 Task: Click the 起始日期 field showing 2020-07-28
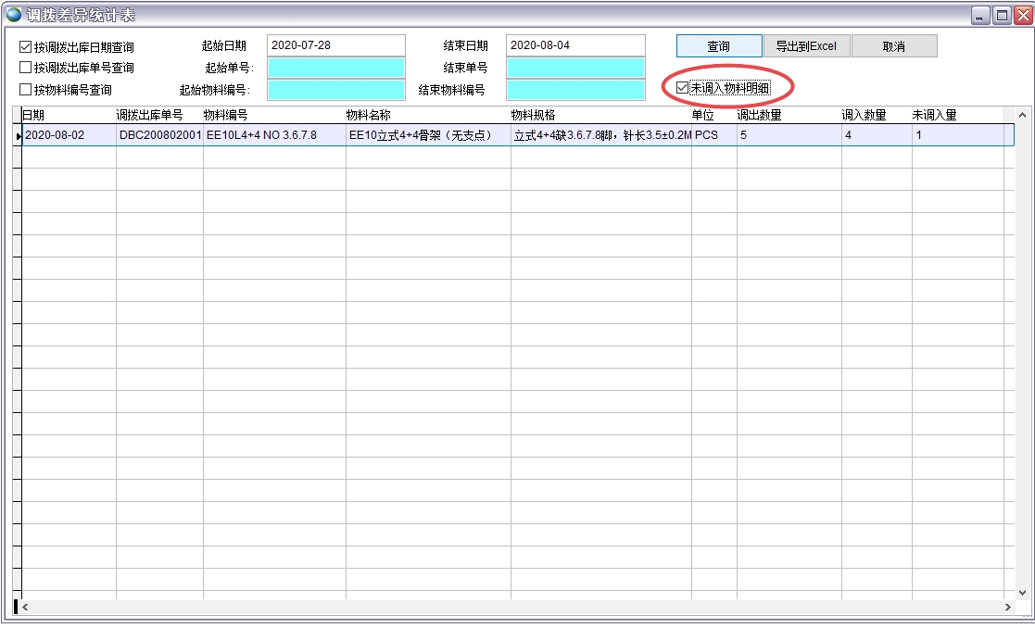point(335,44)
